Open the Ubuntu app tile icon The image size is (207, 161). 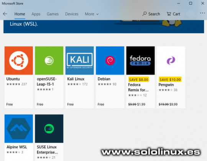[19, 61]
